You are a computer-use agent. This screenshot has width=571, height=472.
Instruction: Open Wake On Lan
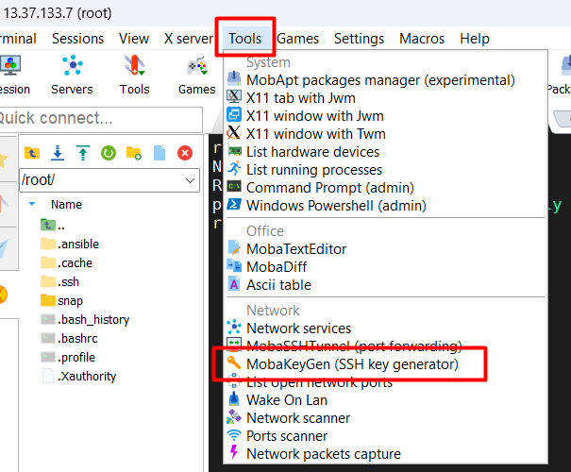pos(386,400)
